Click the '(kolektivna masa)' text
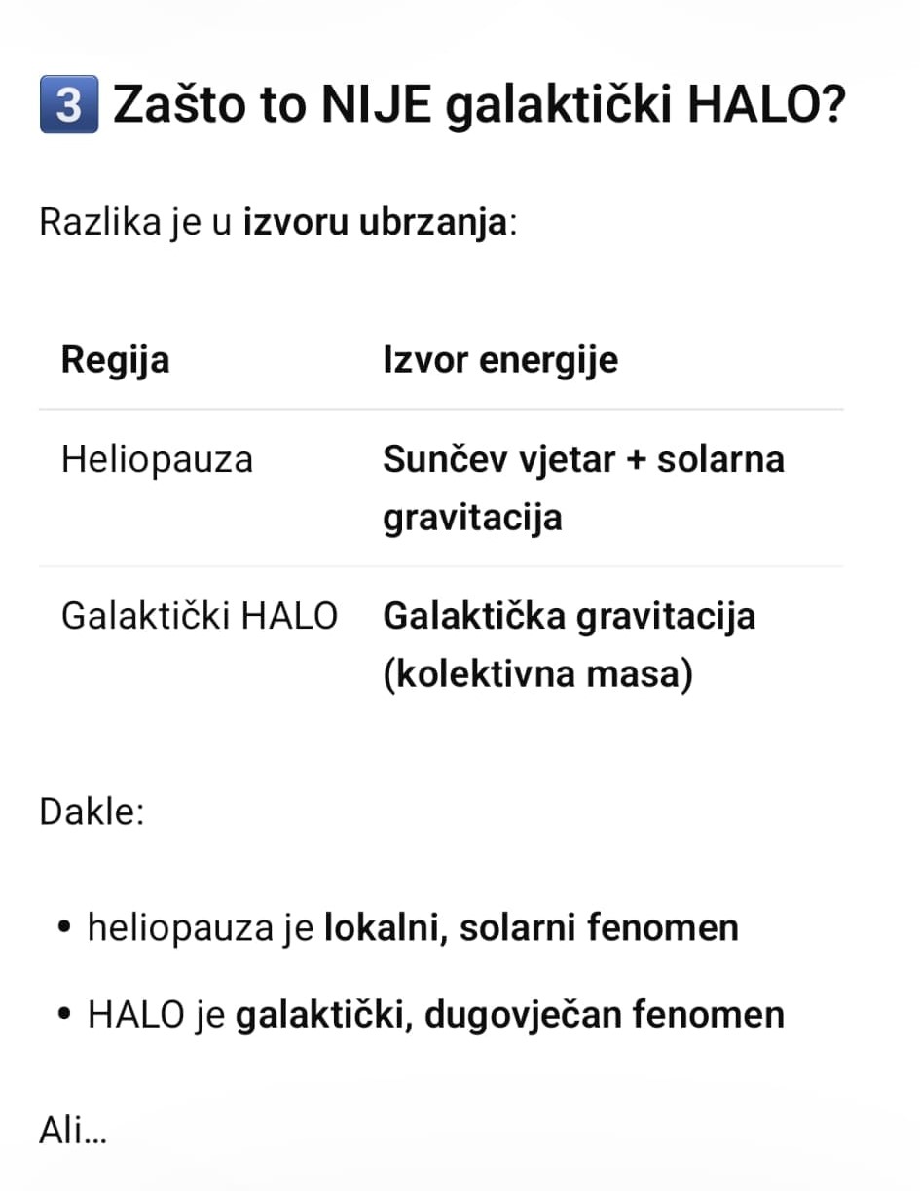The height and width of the screenshot is (1191, 920). pos(537,674)
